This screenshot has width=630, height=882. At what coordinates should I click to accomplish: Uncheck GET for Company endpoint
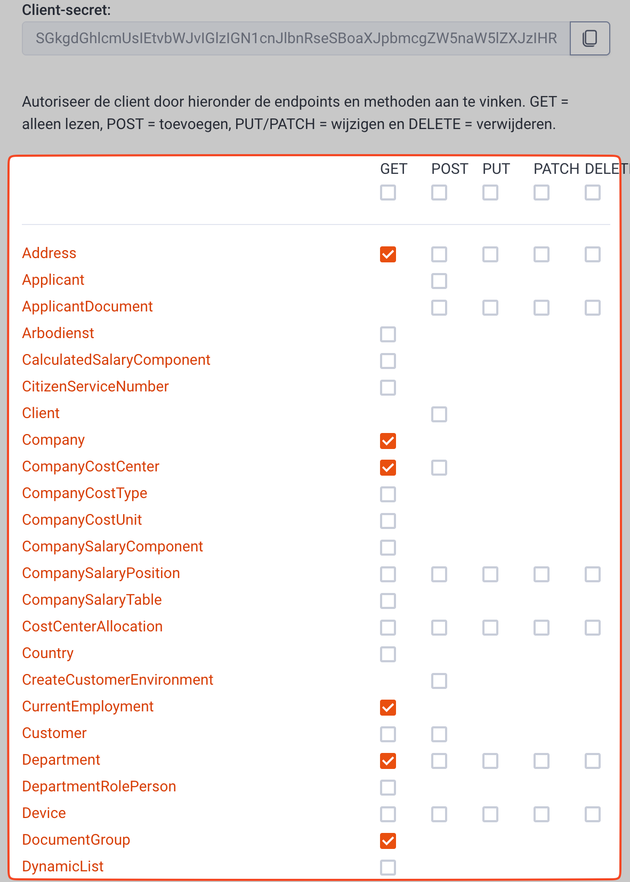(388, 441)
